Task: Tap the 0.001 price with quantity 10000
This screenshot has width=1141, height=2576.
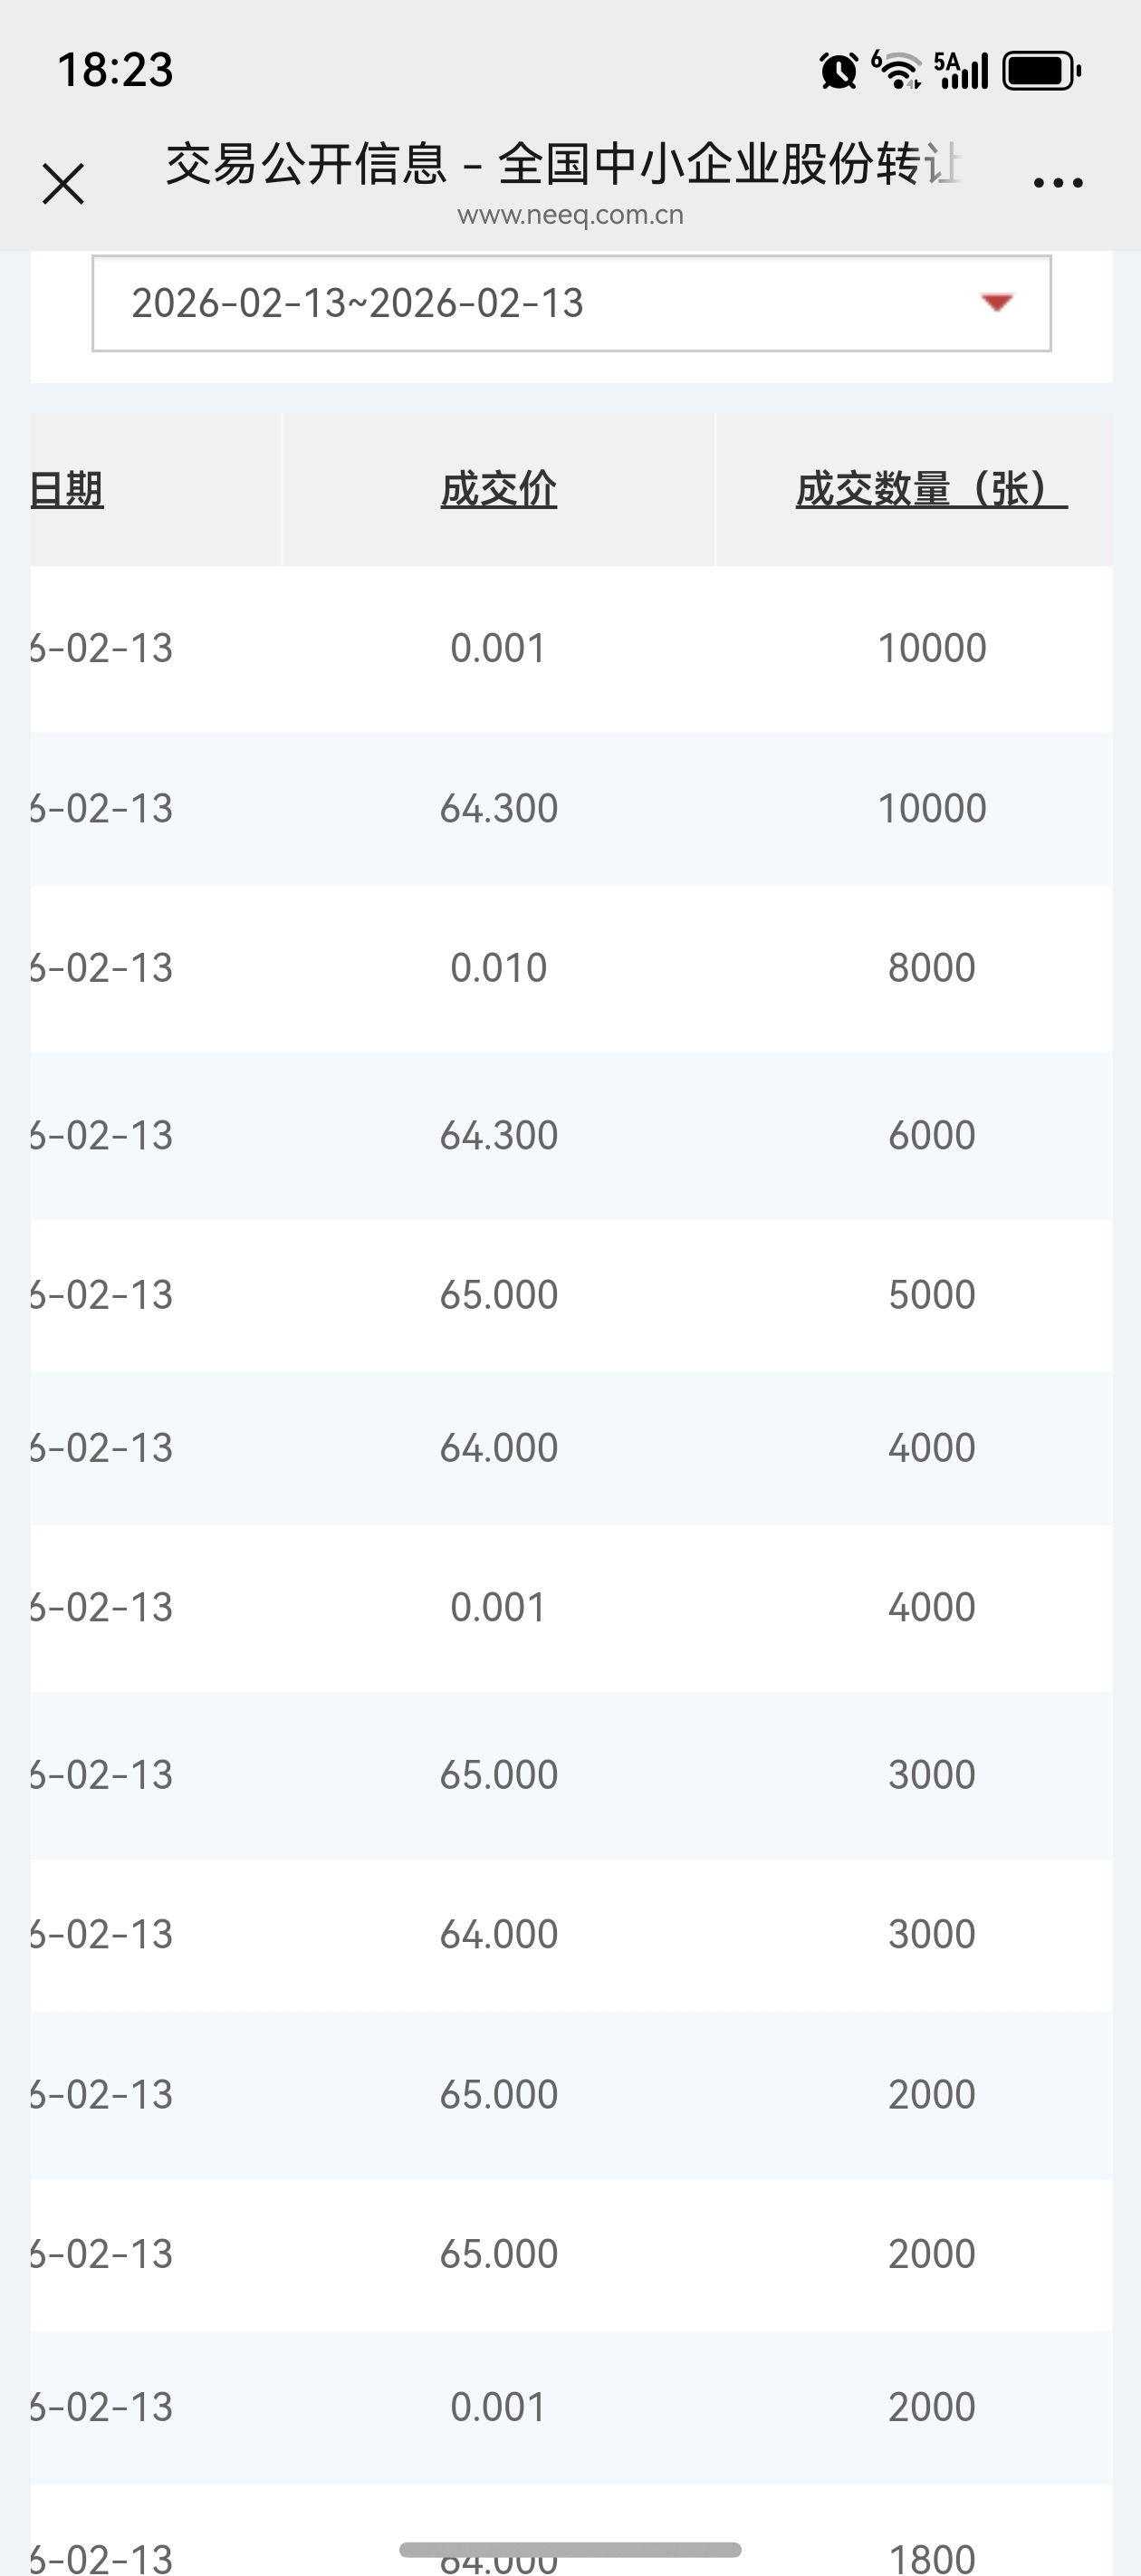Action: point(498,648)
